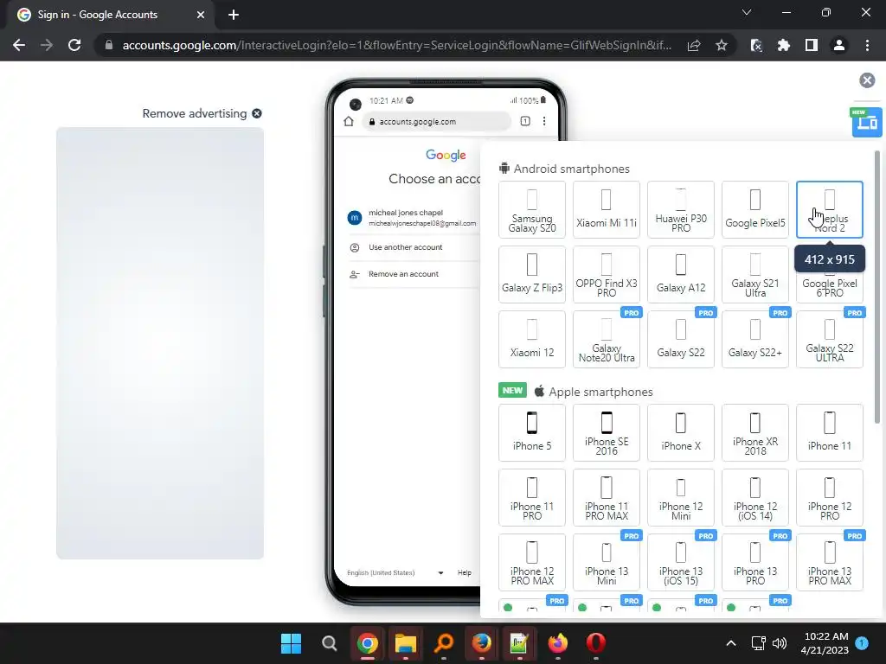Click the Chrome address bar URL
The width and height of the screenshot is (886, 664).
click(x=396, y=45)
